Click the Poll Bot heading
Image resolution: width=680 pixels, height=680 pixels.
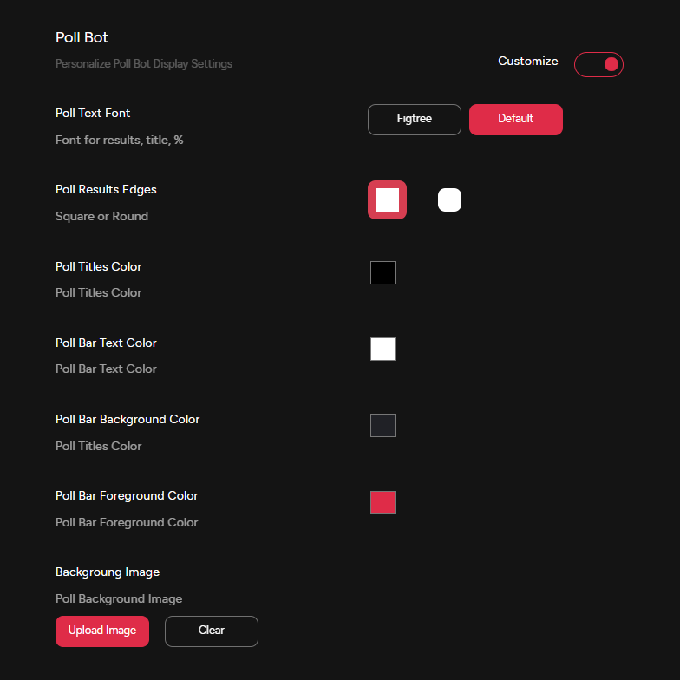pyautogui.click(x=82, y=38)
